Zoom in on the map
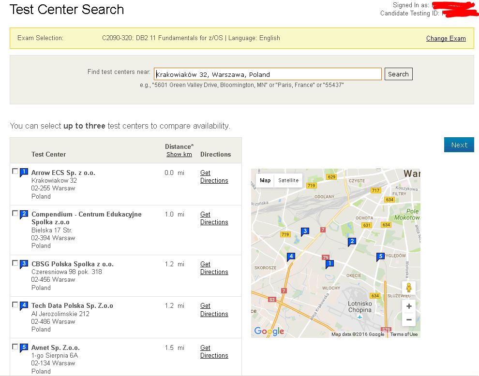The width and height of the screenshot is (479, 376). 409,306
